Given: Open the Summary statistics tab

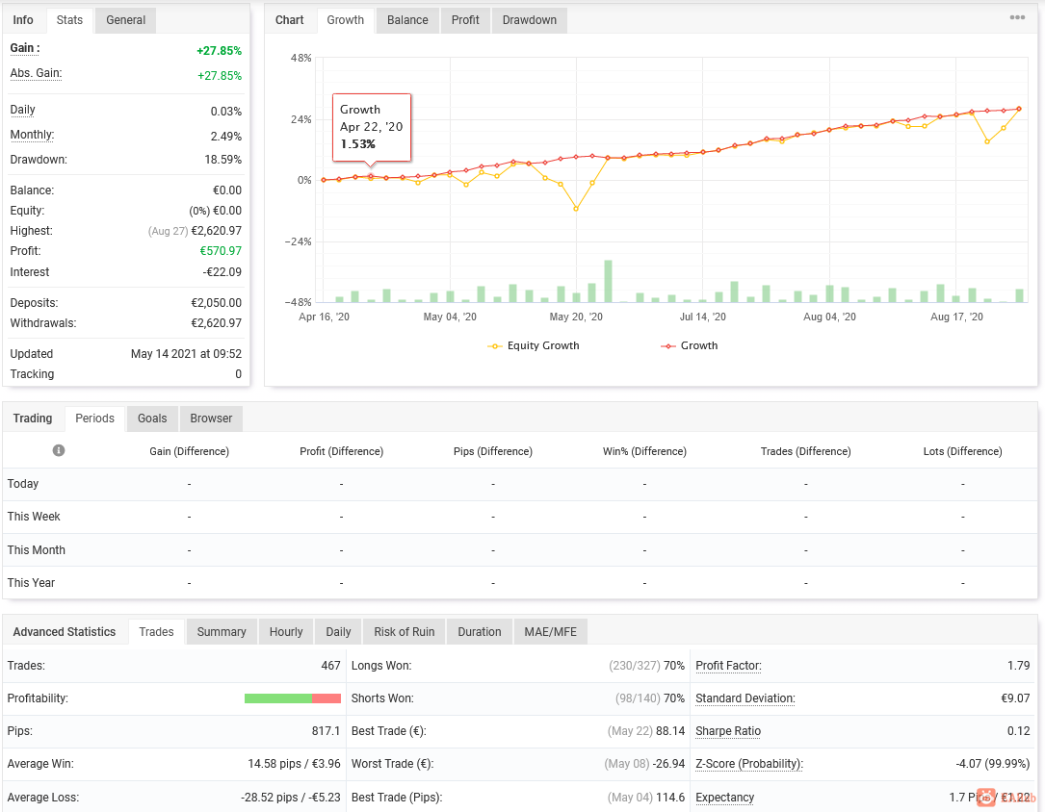Looking at the screenshot, I should pyautogui.click(x=222, y=632).
